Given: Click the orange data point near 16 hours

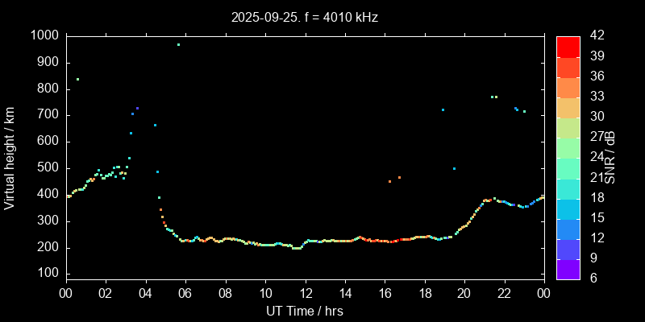Looking at the screenshot, I should [389, 181].
